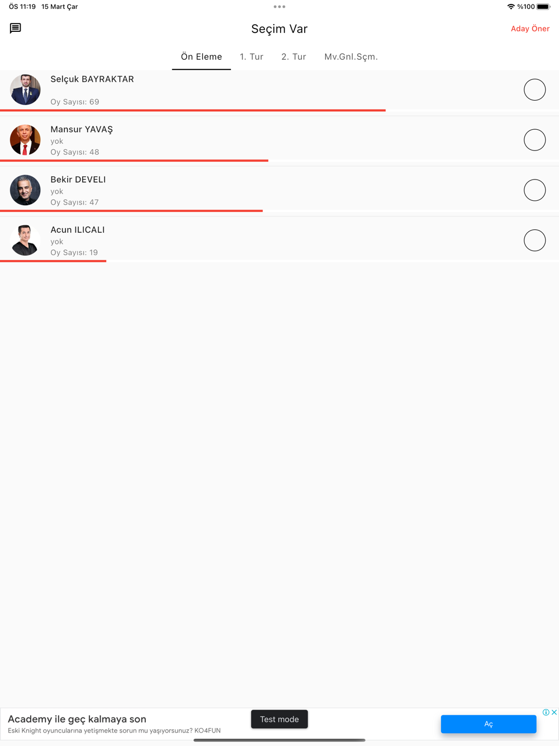Select Selçuk BAYRAKTAR radio button
The width and height of the screenshot is (559, 746).
(534, 89)
